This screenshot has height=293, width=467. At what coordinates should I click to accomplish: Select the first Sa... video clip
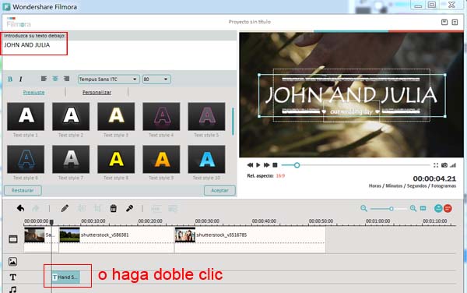click(41, 240)
